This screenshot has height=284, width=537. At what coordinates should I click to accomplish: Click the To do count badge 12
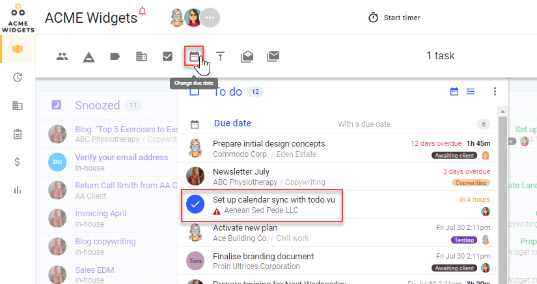[x=255, y=91]
